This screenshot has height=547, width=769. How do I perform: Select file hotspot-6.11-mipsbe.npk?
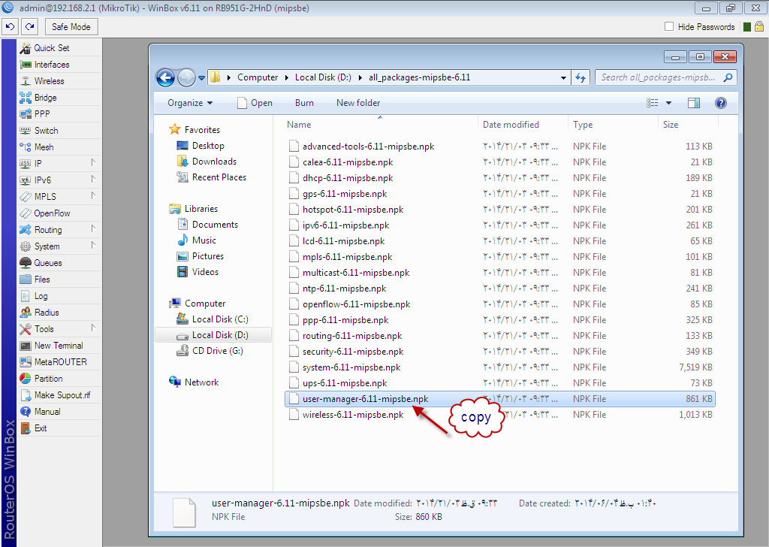click(499, 210)
